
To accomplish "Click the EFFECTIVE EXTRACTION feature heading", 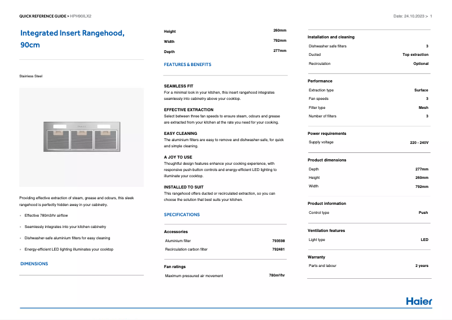I will (189, 109).
